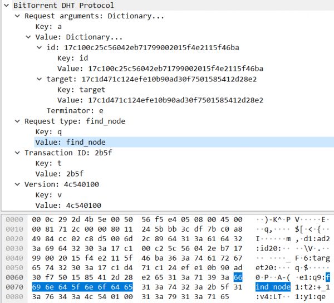Click ASCII text 'd1:ad2' on row 0020
The image size is (334, 303).
[317, 239]
